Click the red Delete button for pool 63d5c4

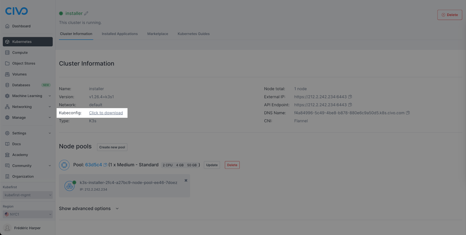tap(232, 165)
